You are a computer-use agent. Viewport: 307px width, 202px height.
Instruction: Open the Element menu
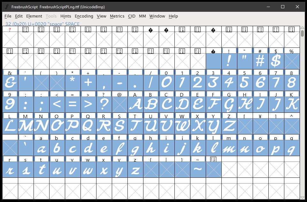tap(34, 16)
